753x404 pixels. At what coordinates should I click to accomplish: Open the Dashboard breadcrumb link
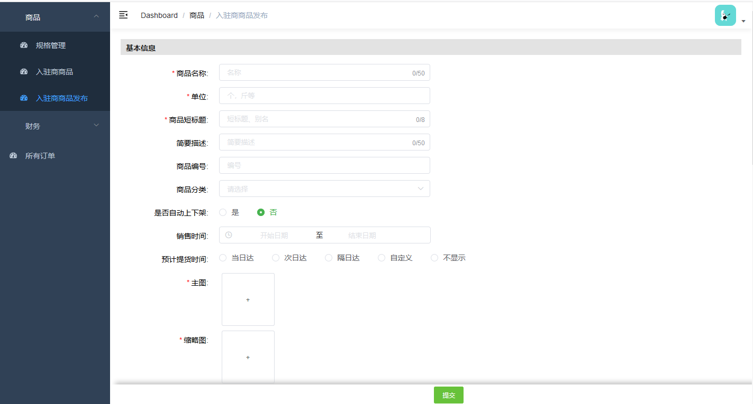pyautogui.click(x=159, y=15)
